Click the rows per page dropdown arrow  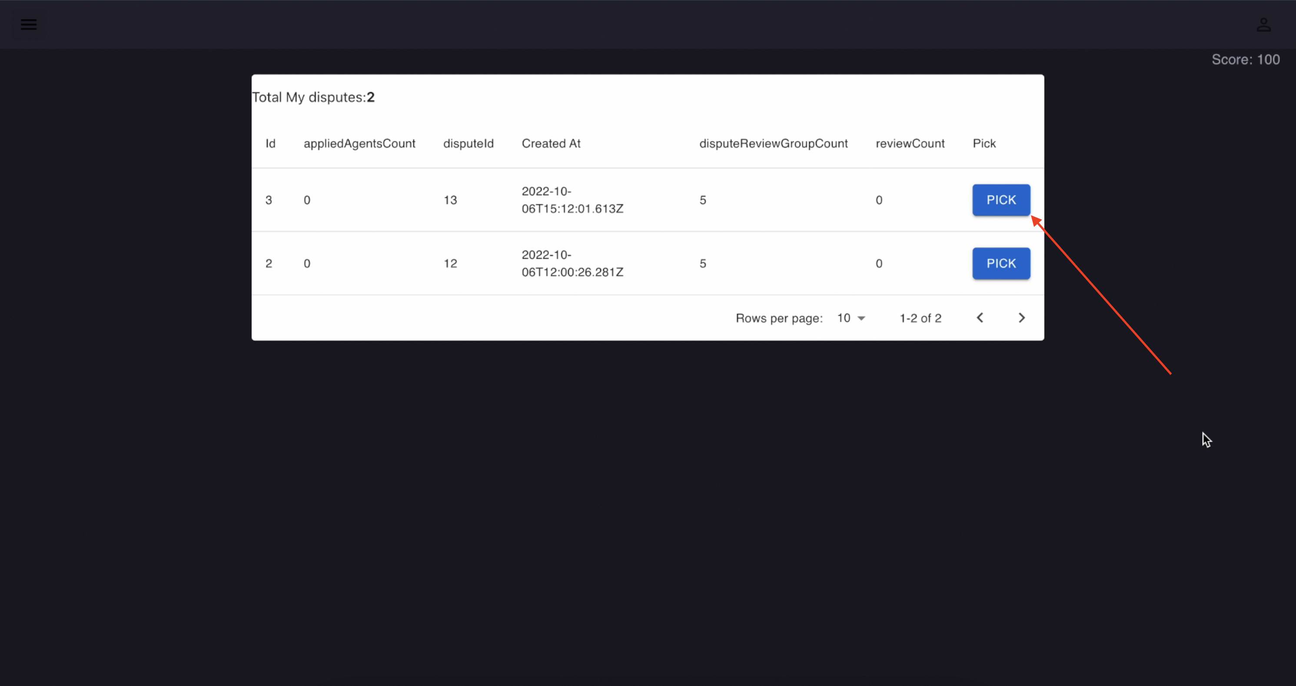pos(861,318)
